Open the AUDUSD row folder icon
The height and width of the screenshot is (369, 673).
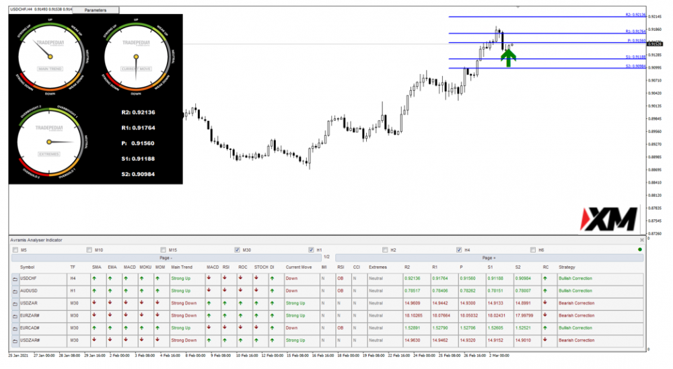pos(15,292)
